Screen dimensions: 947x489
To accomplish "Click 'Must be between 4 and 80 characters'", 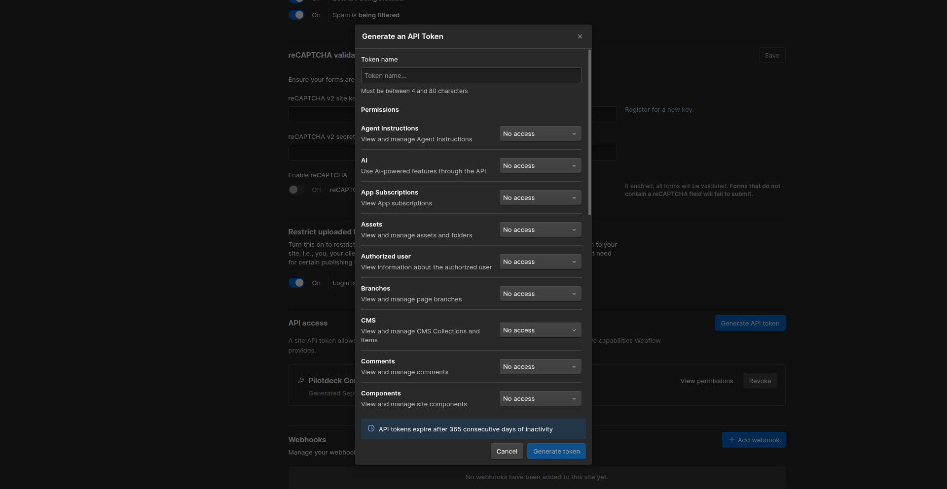I will click(414, 91).
